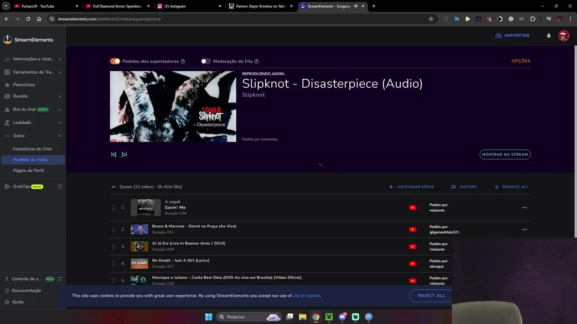Switch to Full Diamond Armor Speedrun tab
Viewport: 577px width, 324px height.
tap(118, 6)
